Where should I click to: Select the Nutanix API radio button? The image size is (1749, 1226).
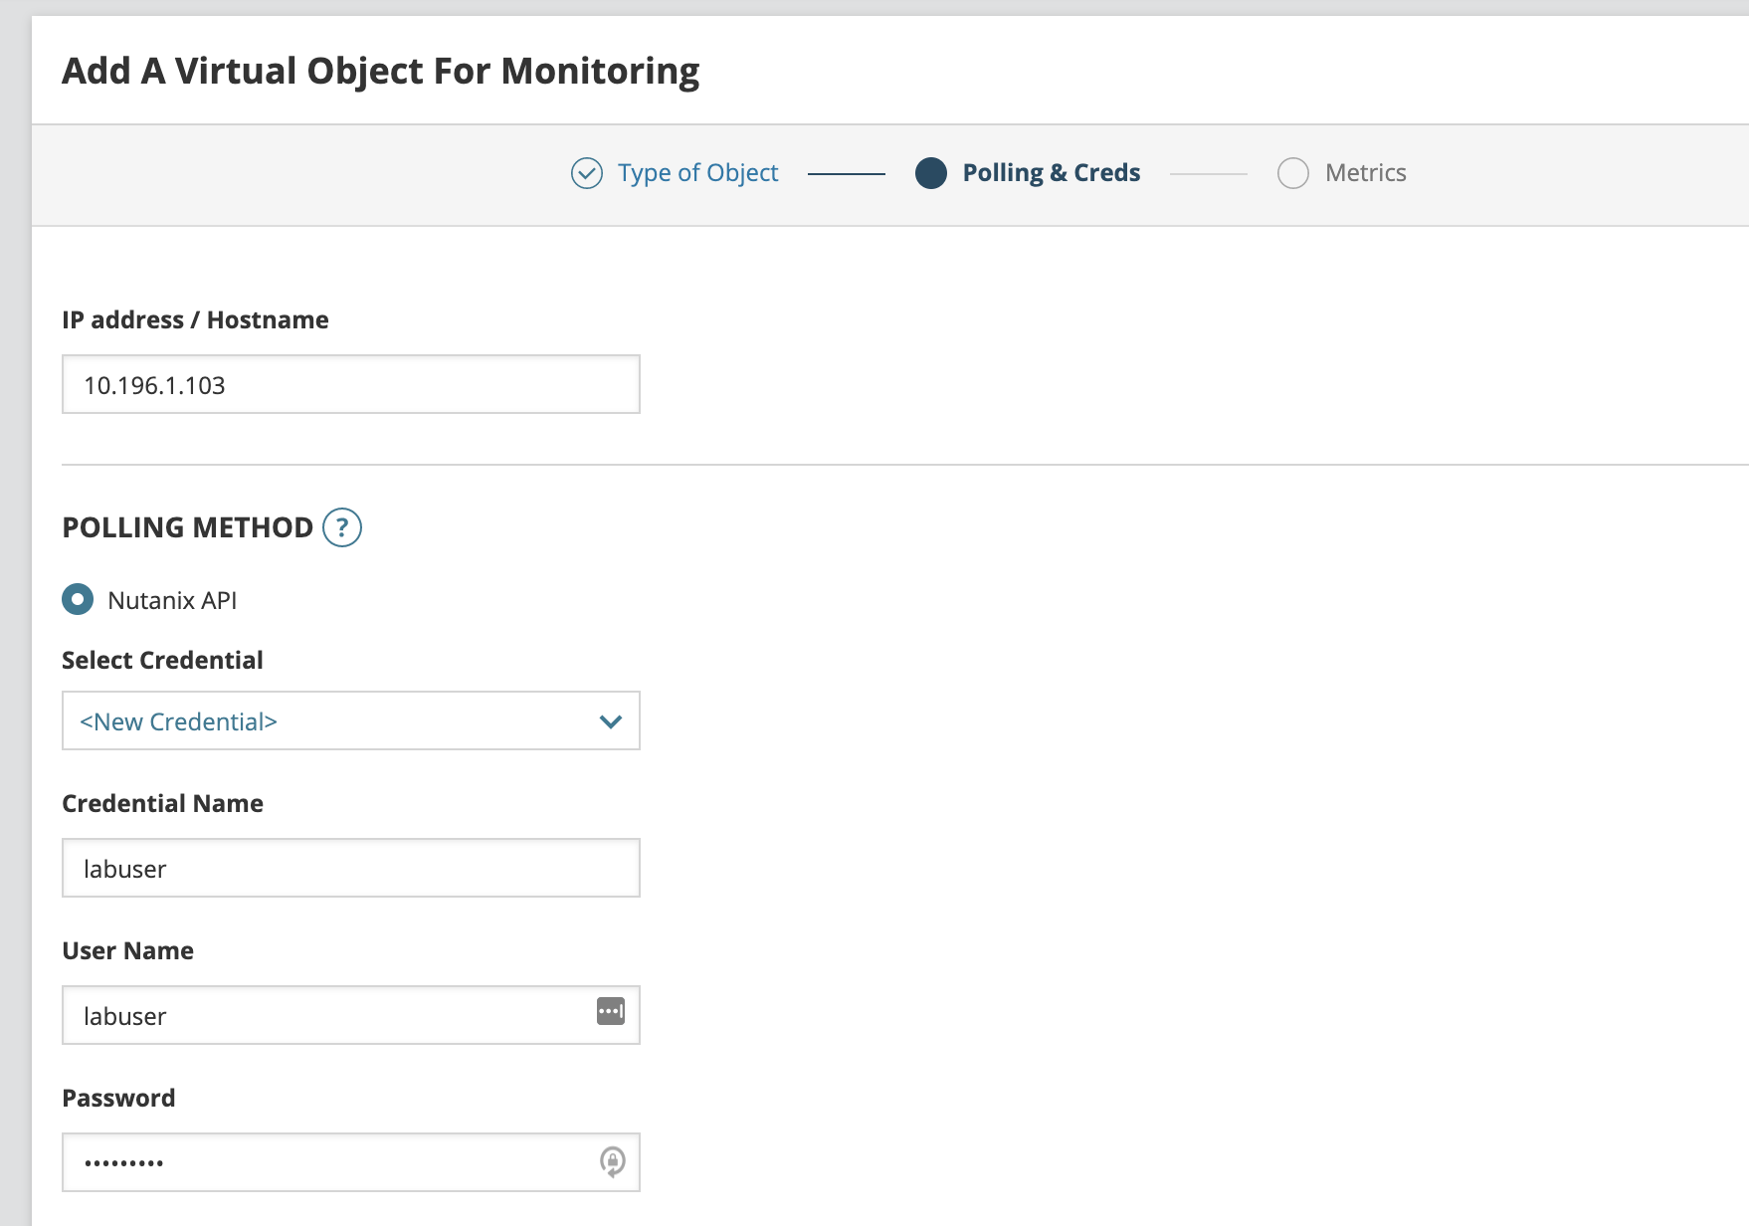(78, 599)
